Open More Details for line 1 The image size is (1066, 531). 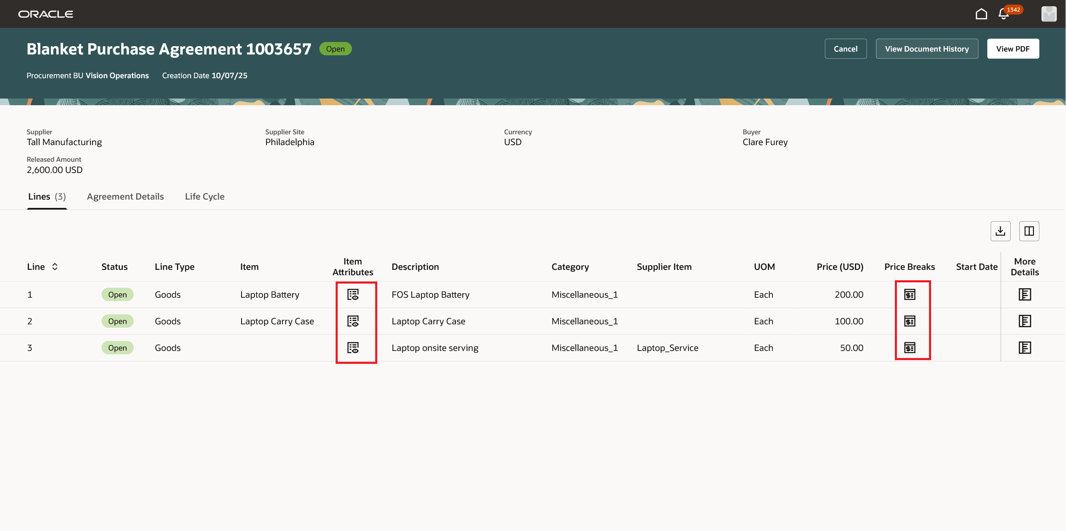[1024, 294]
